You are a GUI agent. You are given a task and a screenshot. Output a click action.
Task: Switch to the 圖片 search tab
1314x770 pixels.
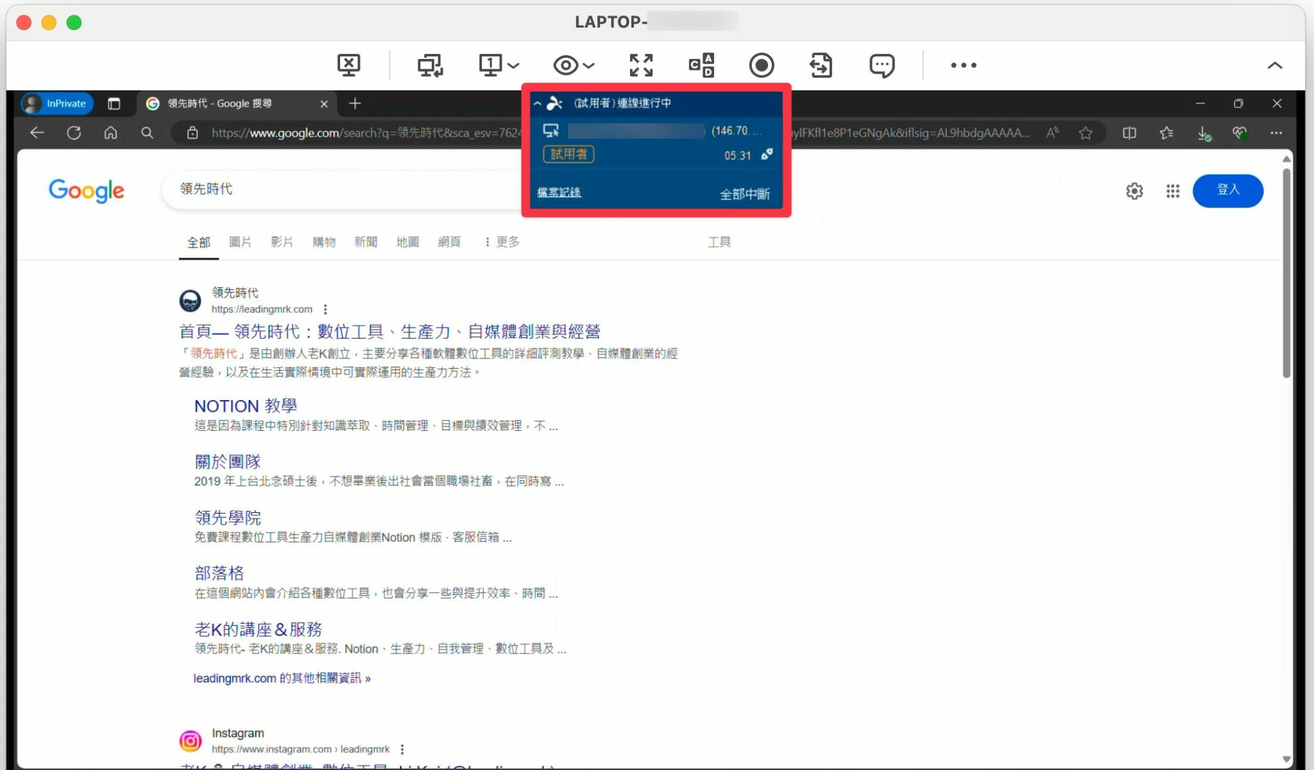240,242
